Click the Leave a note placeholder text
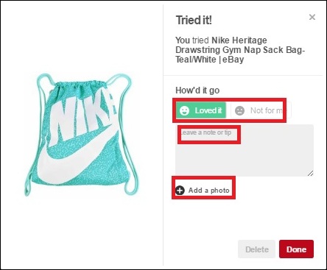The width and height of the screenshot is (327, 270). point(205,132)
